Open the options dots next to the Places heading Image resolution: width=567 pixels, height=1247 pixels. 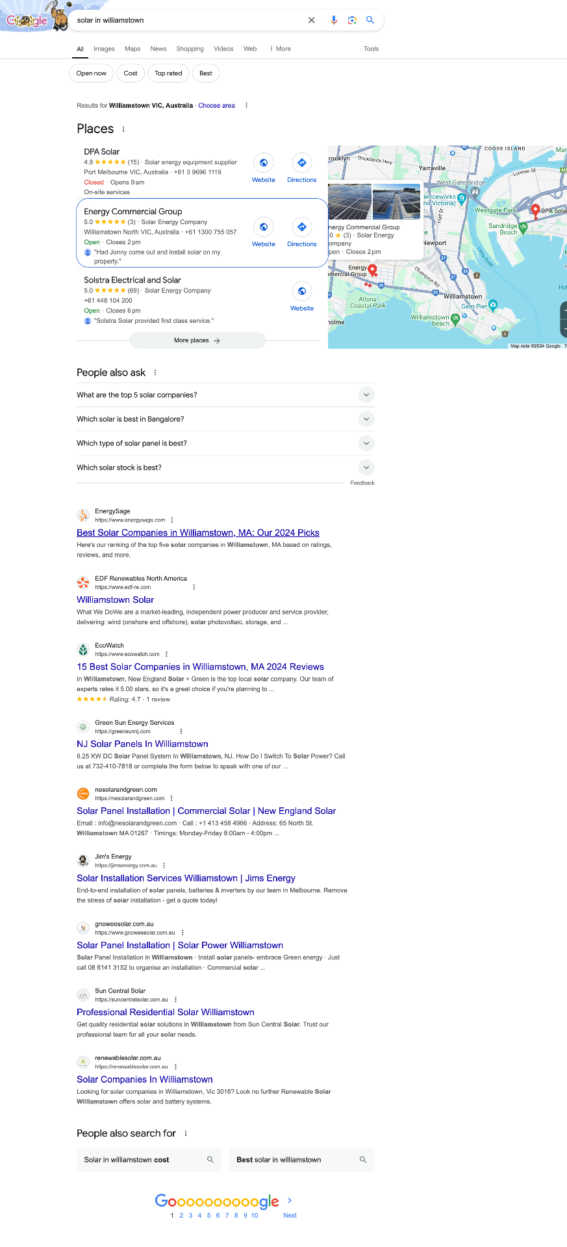pos(123,129)
